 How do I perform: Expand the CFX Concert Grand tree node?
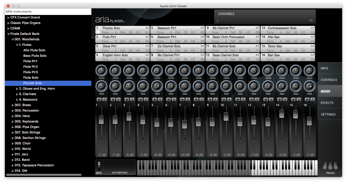click(8, 18)
